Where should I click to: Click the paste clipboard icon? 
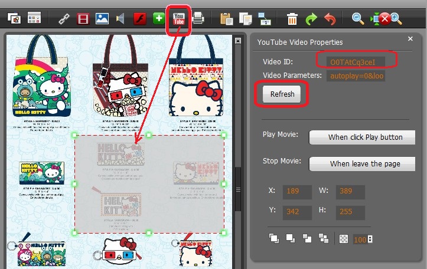pyautogui.click(x=226, y=19)
